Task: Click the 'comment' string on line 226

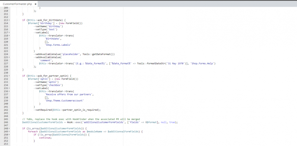Action: 45,61
